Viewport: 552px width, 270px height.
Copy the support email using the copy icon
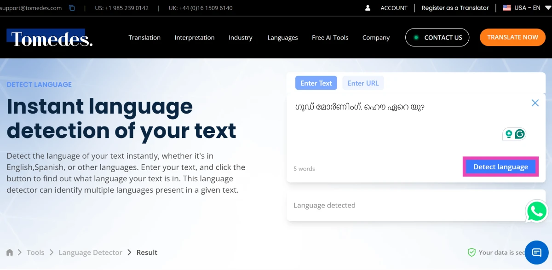[71, 8]
